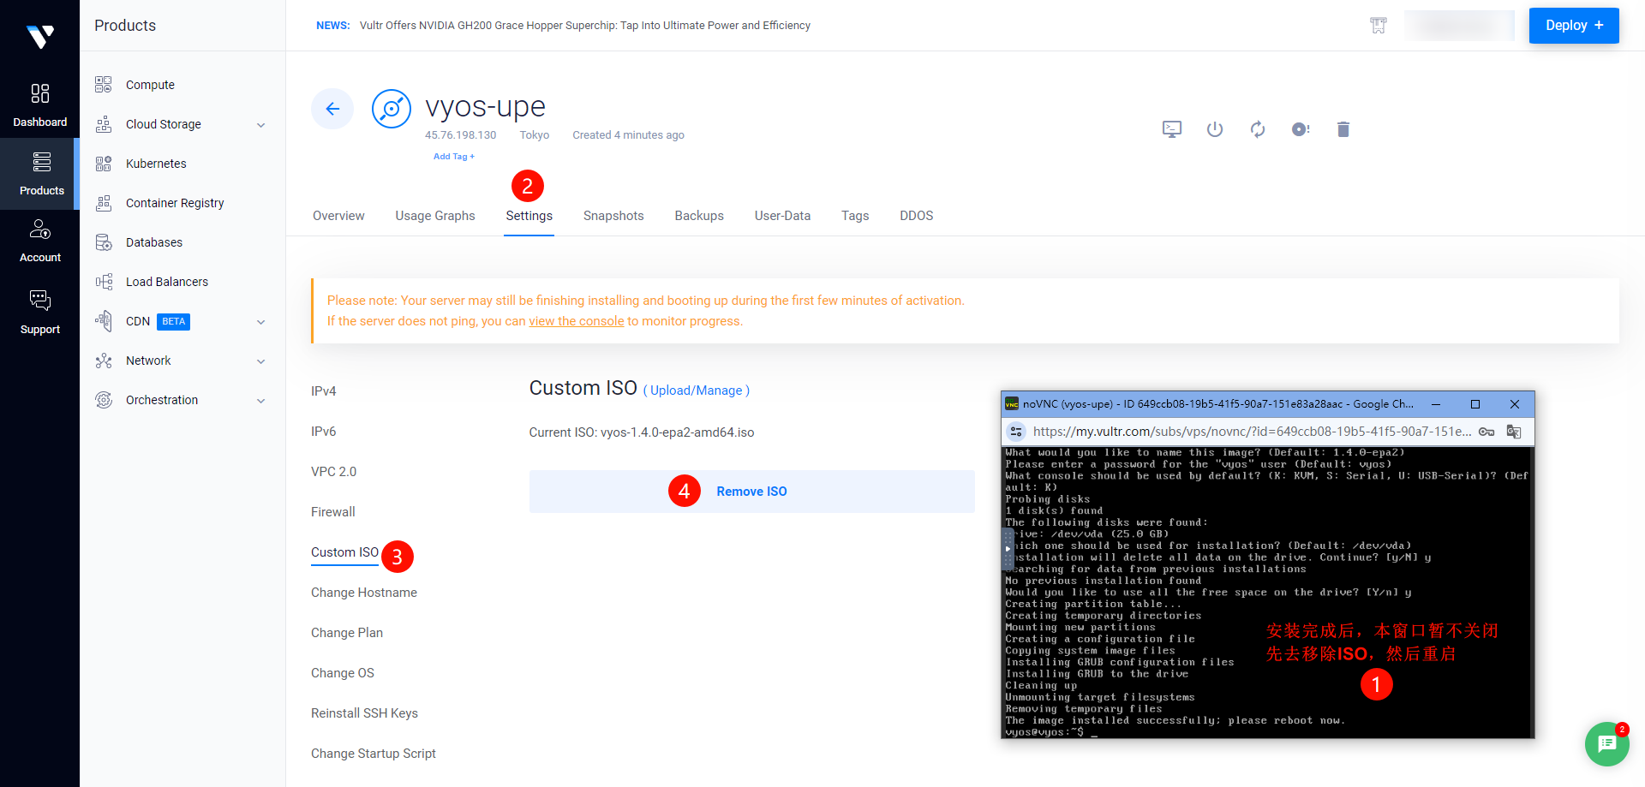Click the Compute icon in products list
Image resolution: width=1645 pixels, height=787 pixels.
[x=104, y=85]
